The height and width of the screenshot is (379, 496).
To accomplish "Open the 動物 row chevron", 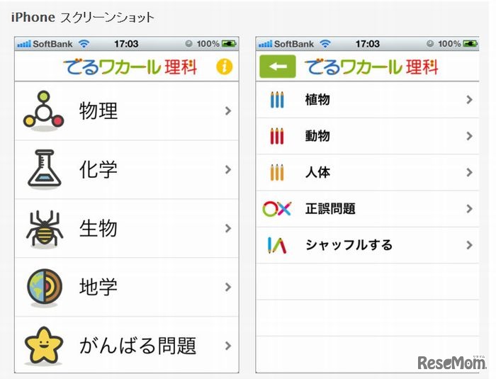I will 469,136.
